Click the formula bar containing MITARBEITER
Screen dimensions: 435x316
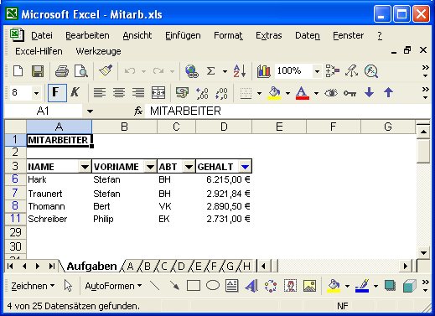point(287,111)
